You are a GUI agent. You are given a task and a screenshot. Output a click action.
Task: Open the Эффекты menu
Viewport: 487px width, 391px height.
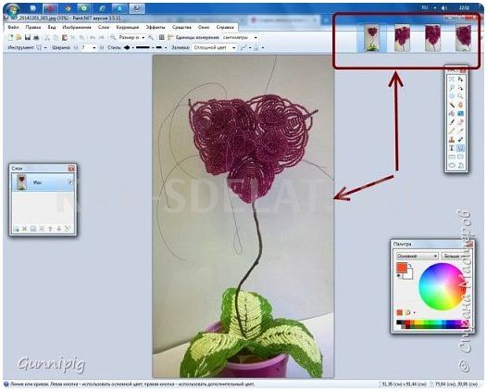[156, 28]
